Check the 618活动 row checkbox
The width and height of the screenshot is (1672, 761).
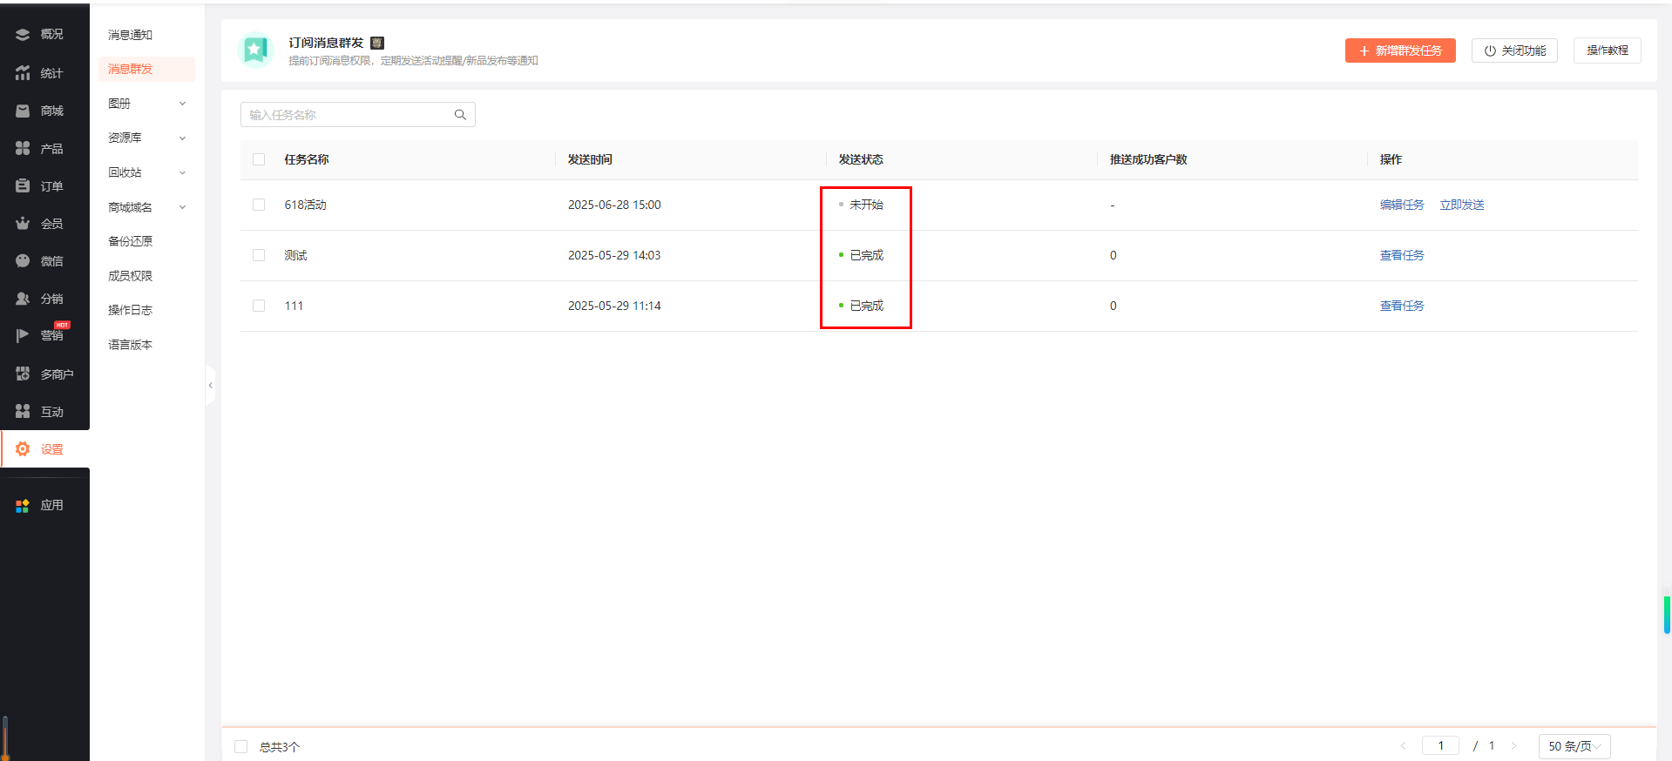pyautogui.click(x=259, y=205)
